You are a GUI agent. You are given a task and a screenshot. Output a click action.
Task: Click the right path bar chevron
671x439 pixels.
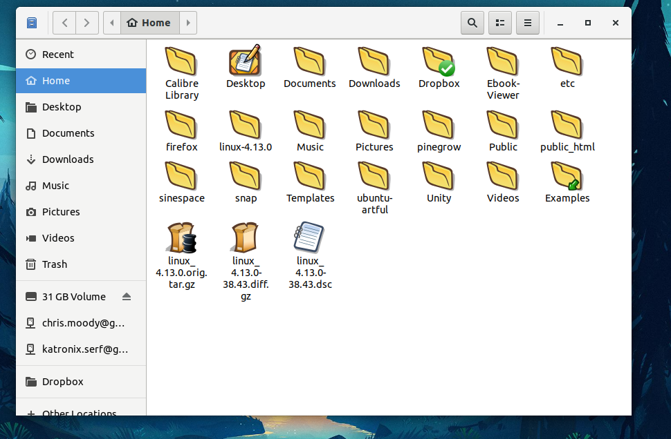187,22
